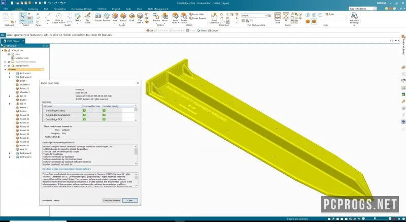Screen dimensions: 406x222
Task: Click the licensing modules list scrollbar
Action: click(136, 113)
